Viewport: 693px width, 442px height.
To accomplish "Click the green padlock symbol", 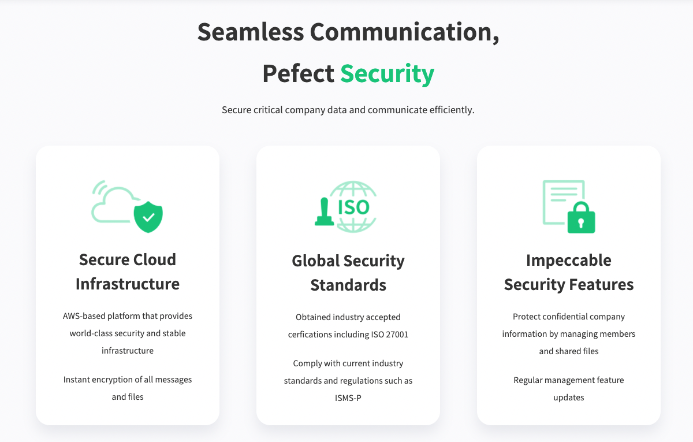I will coord(581,217).
